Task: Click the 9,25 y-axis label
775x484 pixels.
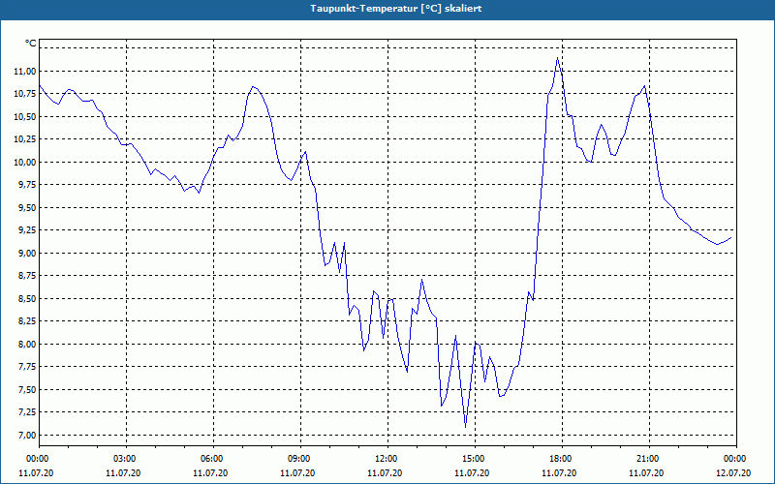Action: pyautogui.click(x=28, y=230)
